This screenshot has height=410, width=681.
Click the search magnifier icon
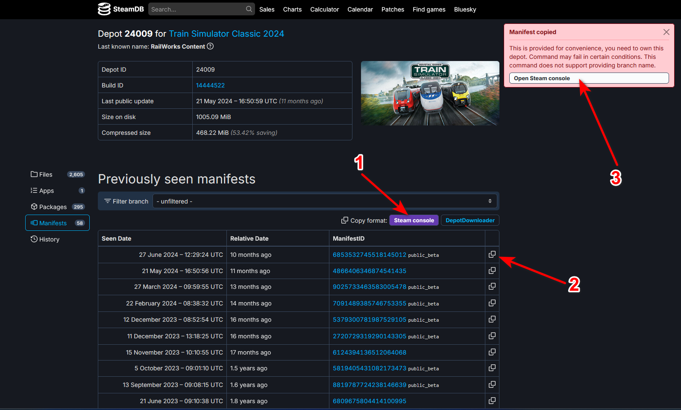[249, 9]
